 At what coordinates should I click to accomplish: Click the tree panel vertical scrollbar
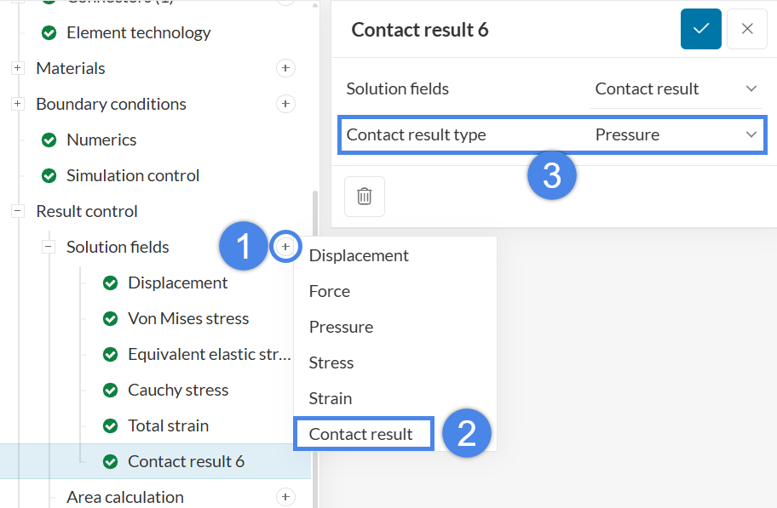point(315,340)
